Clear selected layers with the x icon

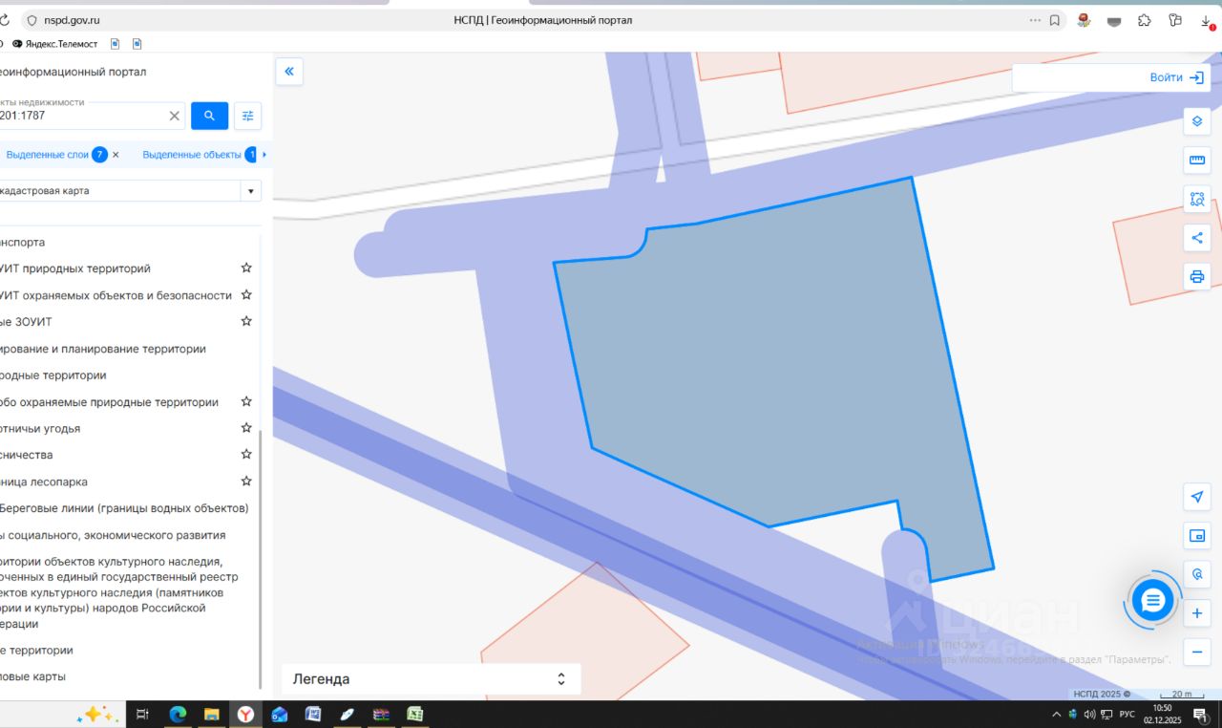click(x=116, y=154)
